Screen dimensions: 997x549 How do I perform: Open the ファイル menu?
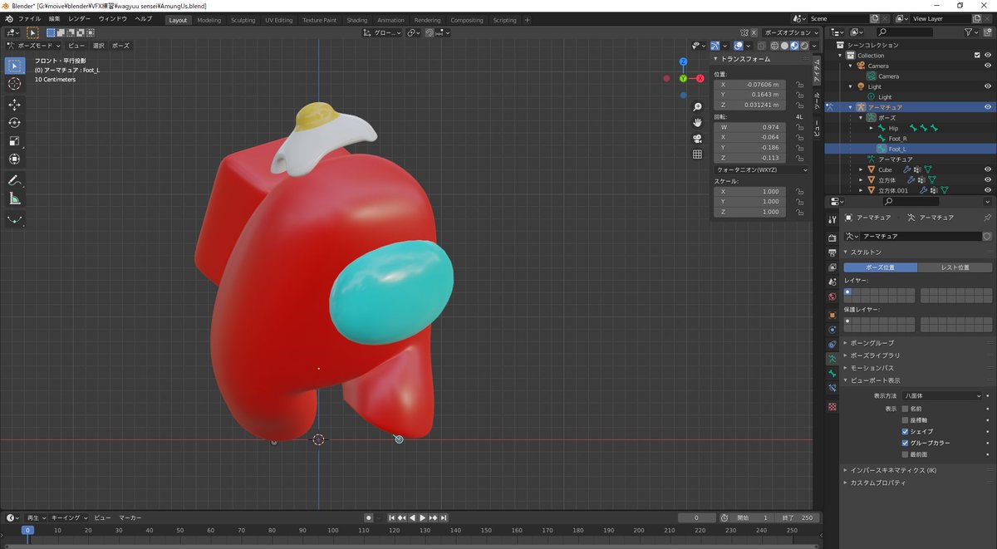pos(29,18)
